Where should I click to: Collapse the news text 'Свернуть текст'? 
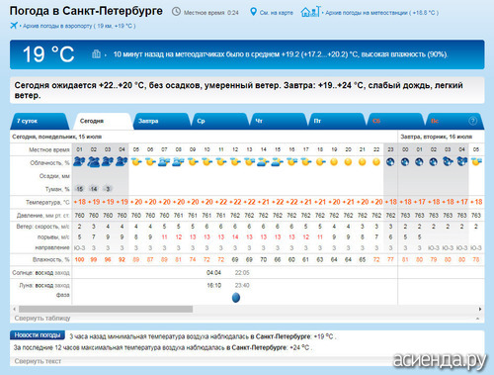[x=38, y=361]
